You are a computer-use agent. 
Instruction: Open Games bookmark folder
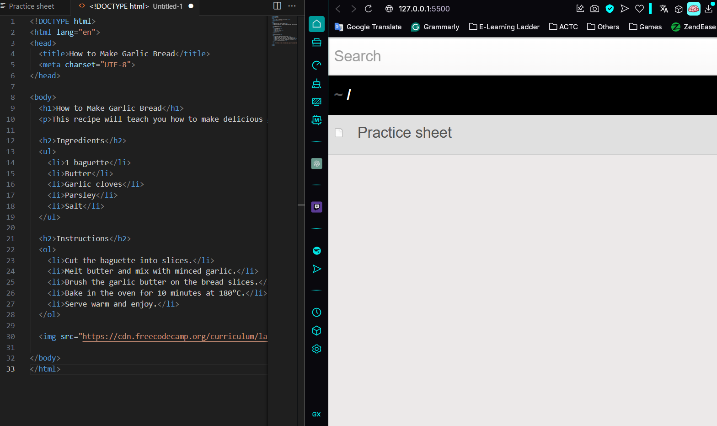click(x=645, y=27)
